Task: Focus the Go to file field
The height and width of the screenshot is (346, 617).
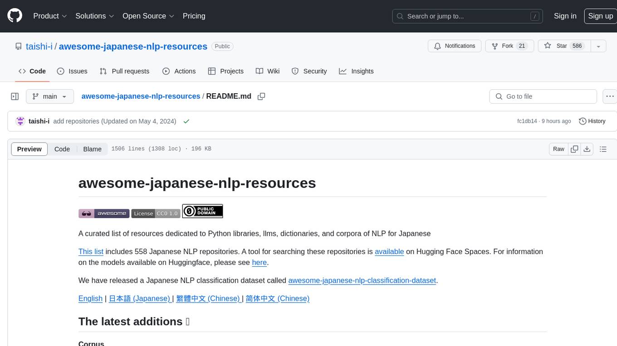Action: [543, 96]
